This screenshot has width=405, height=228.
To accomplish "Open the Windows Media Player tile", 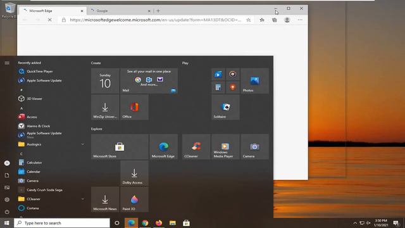I will (x=225, y=146).
